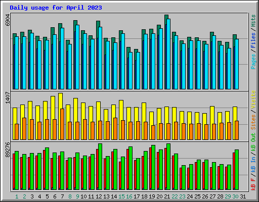259x202 pixels.
Task: Select day 25 on the date axis
Action: [x=197, y=196]
